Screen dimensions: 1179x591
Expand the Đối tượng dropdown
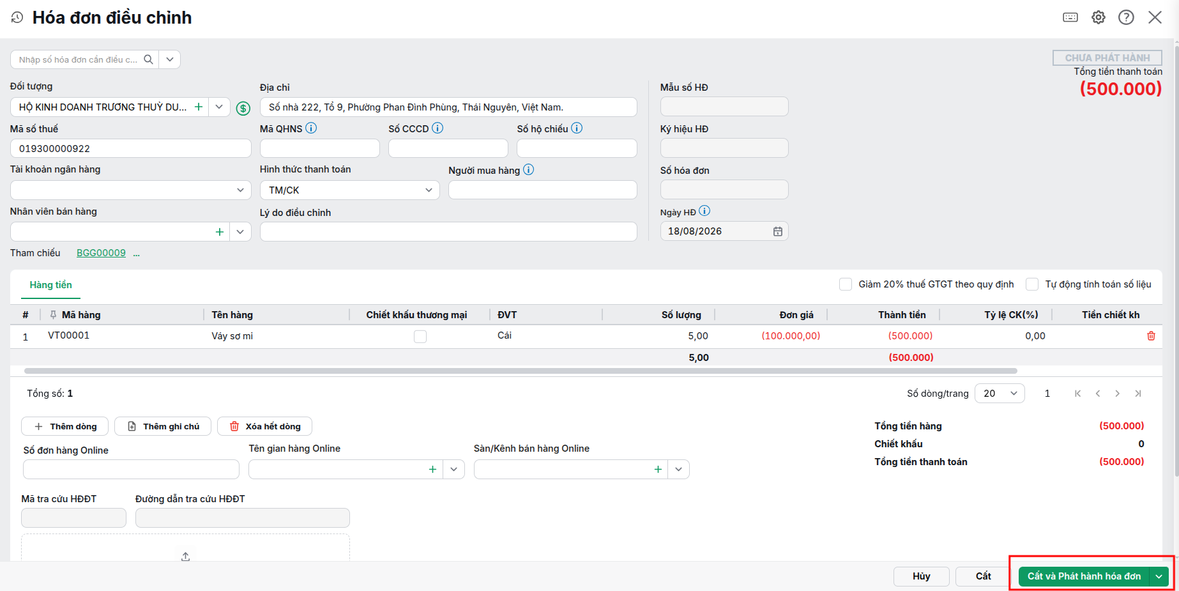pos(219,107)
